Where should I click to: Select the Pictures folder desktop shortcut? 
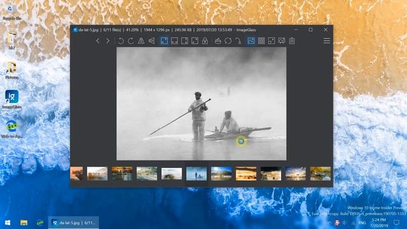11,71
